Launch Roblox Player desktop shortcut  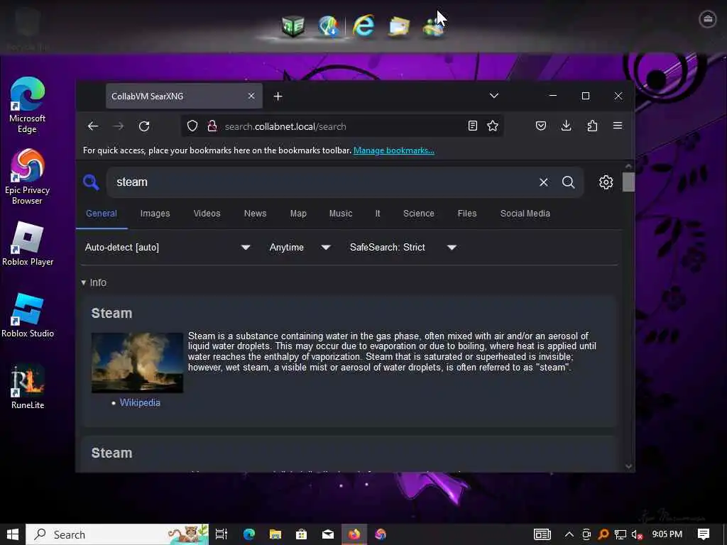28,243
